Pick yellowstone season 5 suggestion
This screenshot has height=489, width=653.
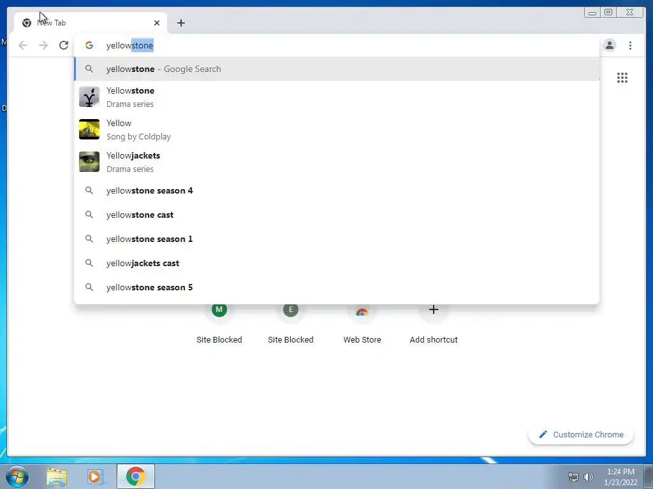pos(337,287)
